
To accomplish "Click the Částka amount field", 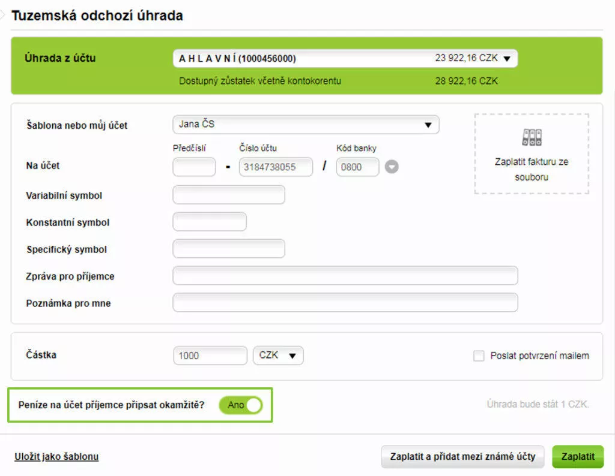I will [210, 356].
